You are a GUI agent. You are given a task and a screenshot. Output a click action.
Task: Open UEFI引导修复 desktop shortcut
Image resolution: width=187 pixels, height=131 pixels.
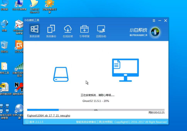(x=19, y=5)
